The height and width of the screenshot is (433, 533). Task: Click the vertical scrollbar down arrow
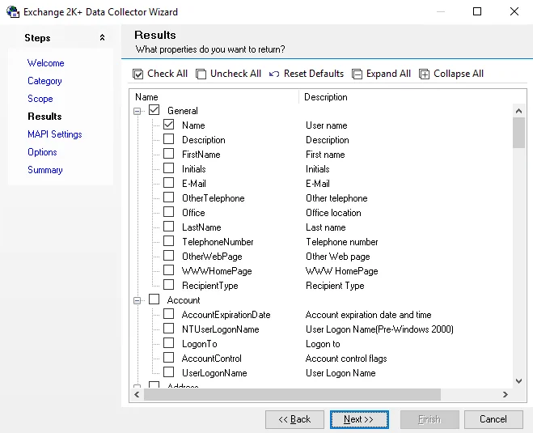(x=518, y=381)
